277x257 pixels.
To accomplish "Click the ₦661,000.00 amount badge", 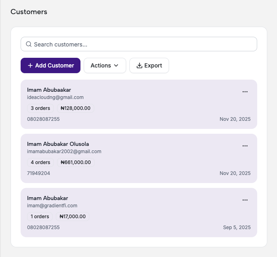I will (x=76, y=162).
